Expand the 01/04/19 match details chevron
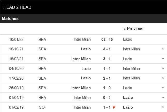 [163, 98]
